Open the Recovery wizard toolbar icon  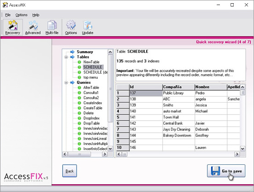[x=12, y=28]
